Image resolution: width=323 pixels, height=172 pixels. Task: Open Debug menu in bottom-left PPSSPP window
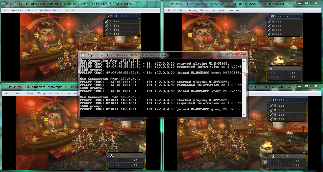pyautogui.click(x=30, y=93)
